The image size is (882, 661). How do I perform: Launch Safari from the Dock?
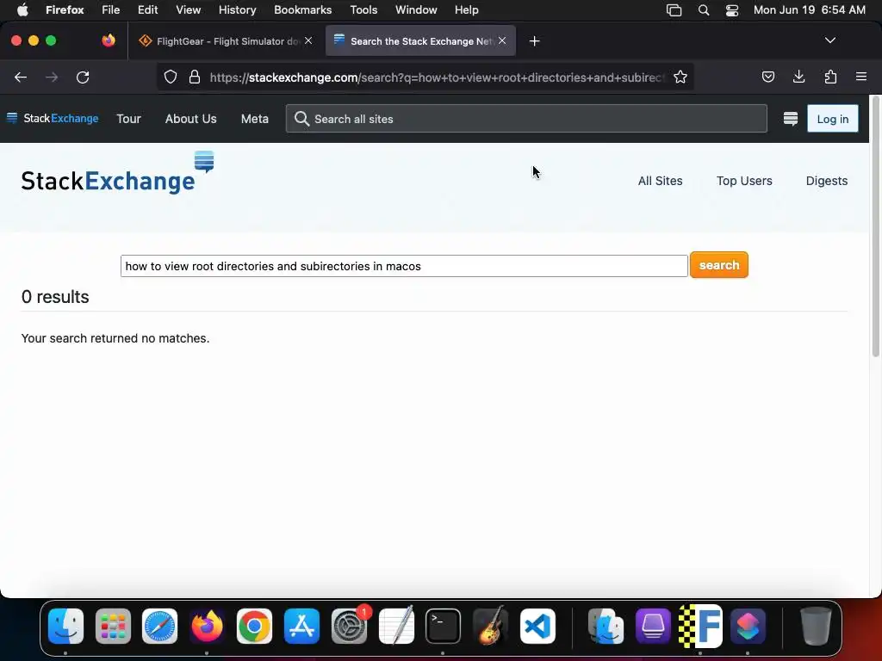click(x=159, y=626)
